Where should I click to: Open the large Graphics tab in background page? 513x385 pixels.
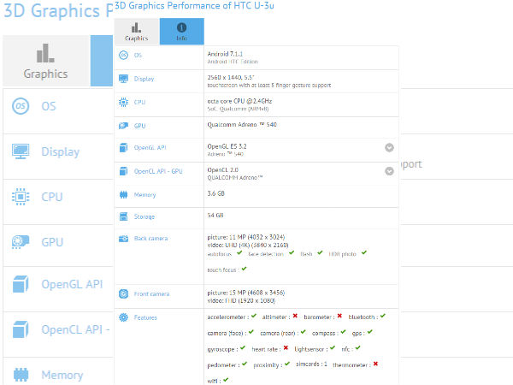[x=46, y=61]
